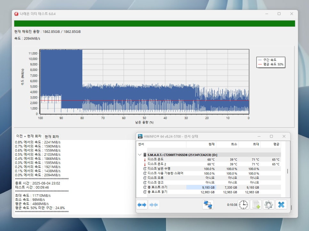
Task: Click the log line '0.5% 에서의 속도 : 2103MiB/s'
Action: (38, 154)
